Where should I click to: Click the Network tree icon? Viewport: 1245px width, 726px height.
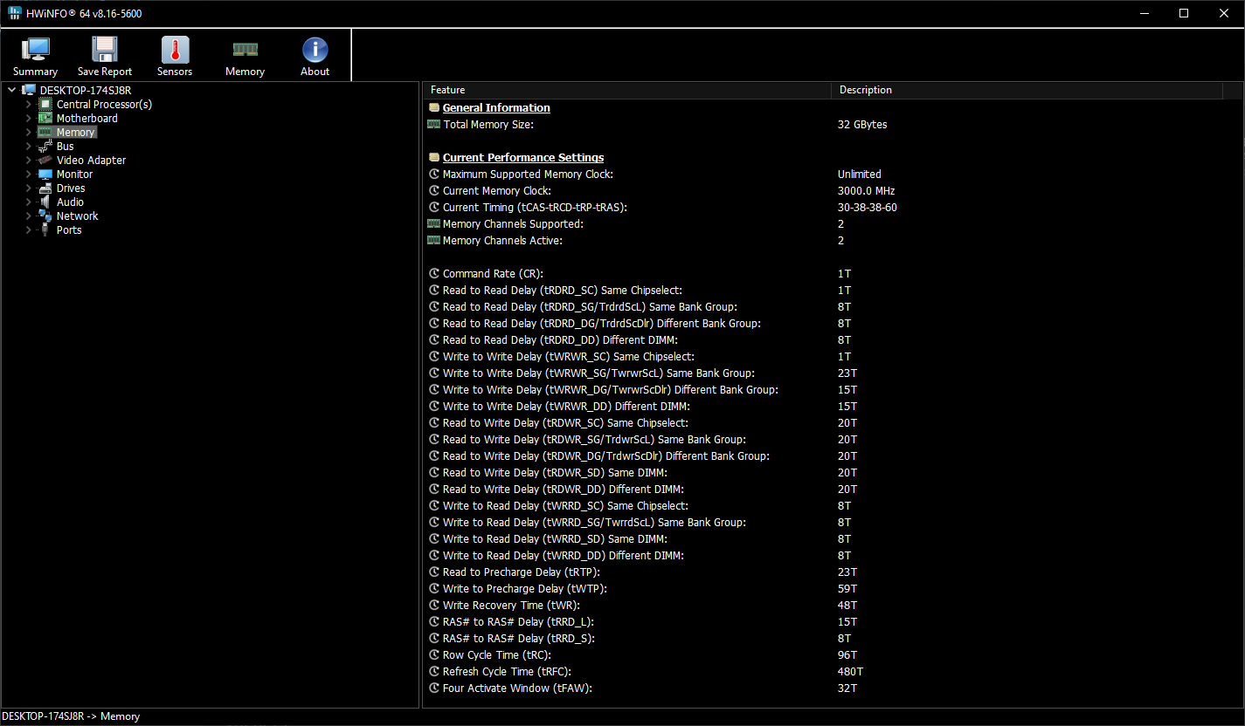tap(45, 216)
